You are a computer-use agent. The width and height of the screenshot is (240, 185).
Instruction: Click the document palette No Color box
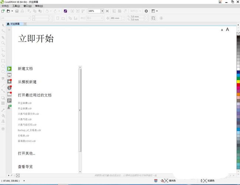(18, 175)
